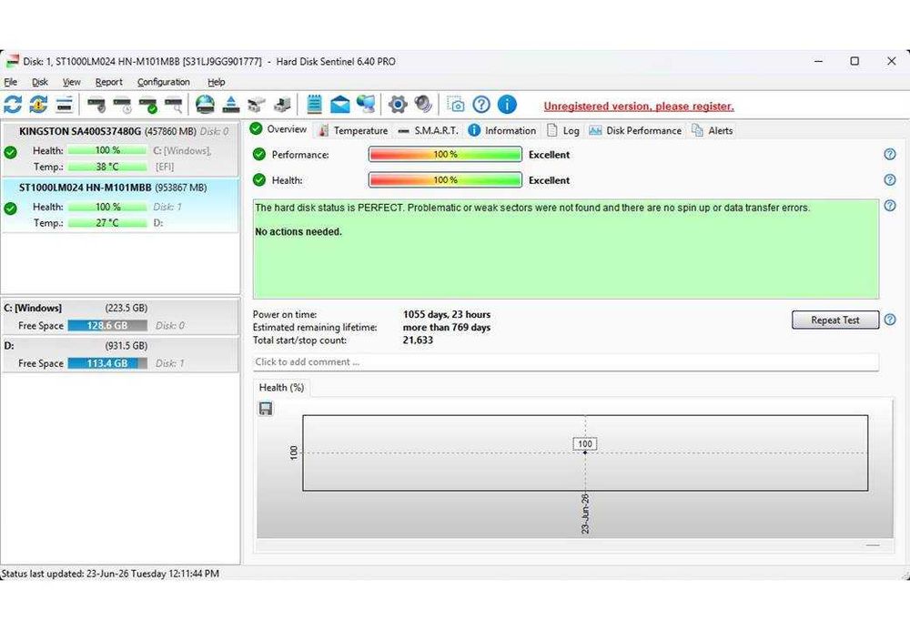
Task: Click the '1055 days, 23 hours' power on value
Action: click(x=447, y=314)
